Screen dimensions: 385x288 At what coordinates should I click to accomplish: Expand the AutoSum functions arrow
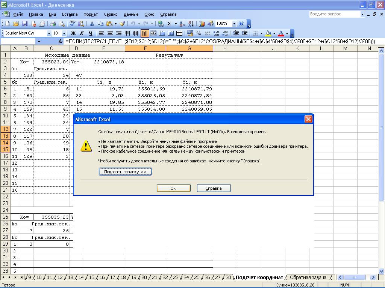176,24
